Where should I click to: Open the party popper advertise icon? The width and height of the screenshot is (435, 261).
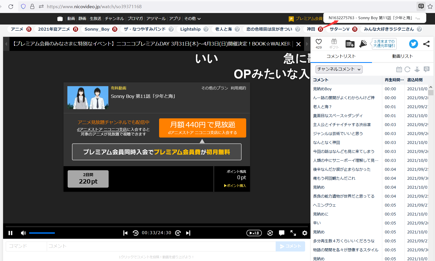coord(363,44)
